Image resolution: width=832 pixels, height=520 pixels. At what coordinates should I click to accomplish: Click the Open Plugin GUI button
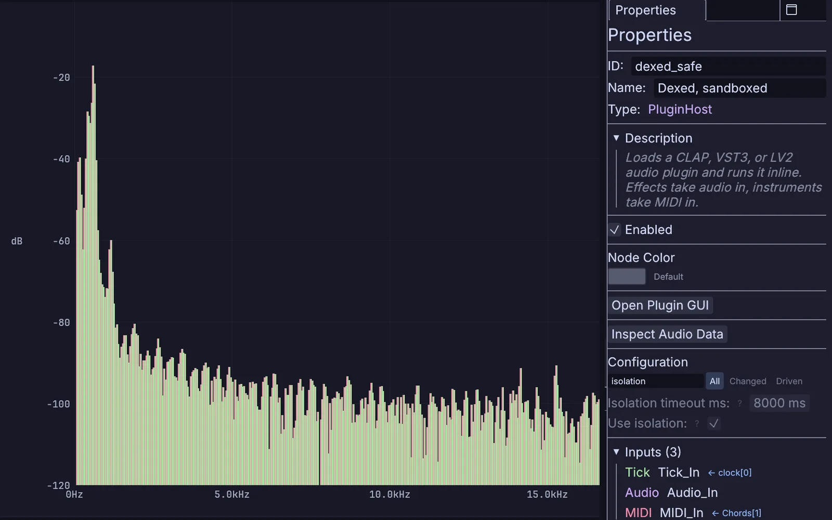coord(660,305)
